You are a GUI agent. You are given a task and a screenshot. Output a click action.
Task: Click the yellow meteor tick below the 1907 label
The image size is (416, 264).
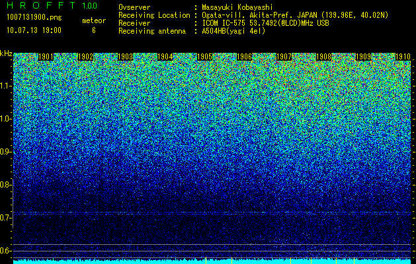click(290, 261)
